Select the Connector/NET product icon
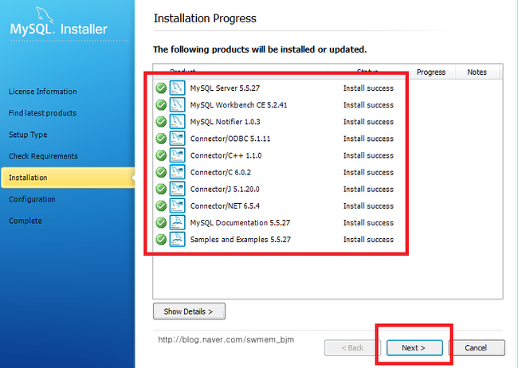 178,206
